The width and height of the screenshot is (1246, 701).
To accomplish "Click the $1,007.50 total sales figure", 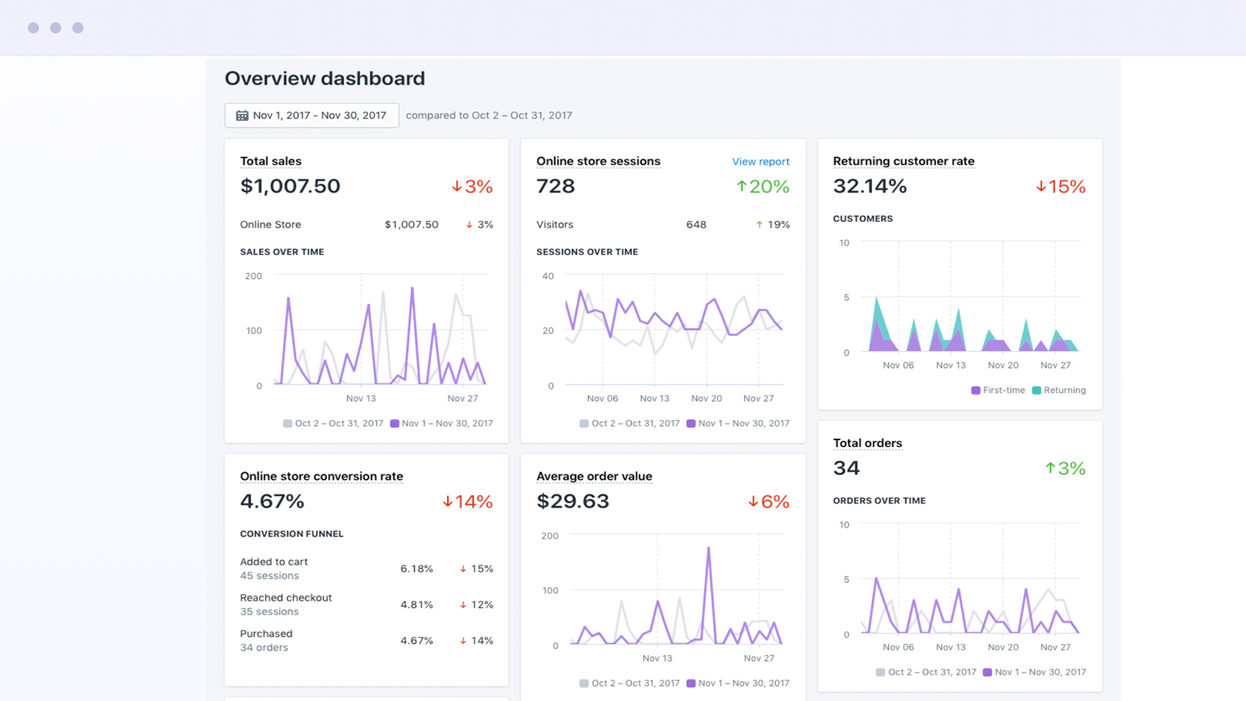I will click(290, 186).
